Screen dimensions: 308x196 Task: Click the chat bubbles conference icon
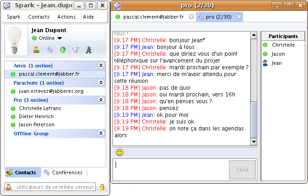point(50,50)
